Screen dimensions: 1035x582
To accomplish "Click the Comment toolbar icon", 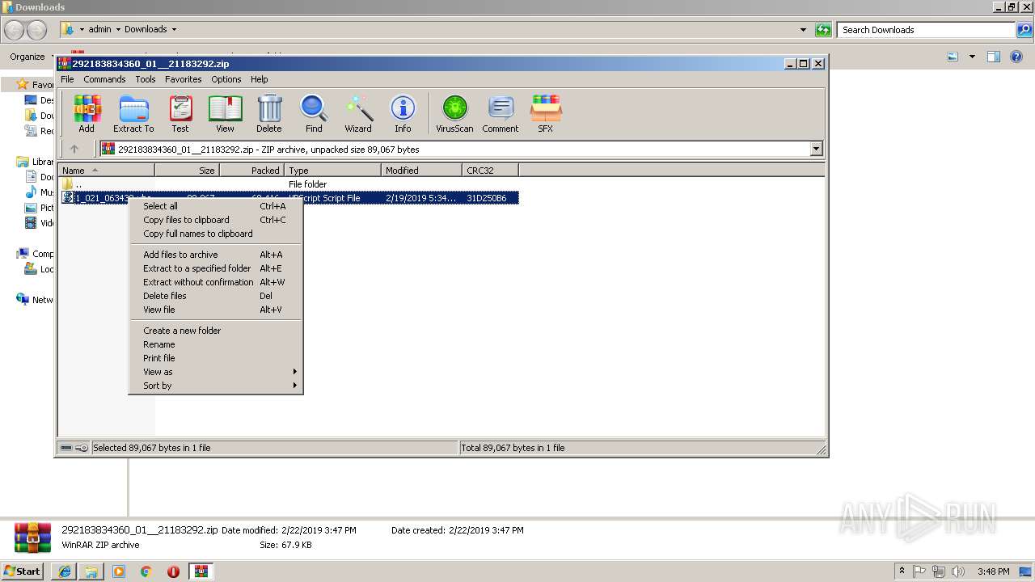I will click(x=501, y=113).
